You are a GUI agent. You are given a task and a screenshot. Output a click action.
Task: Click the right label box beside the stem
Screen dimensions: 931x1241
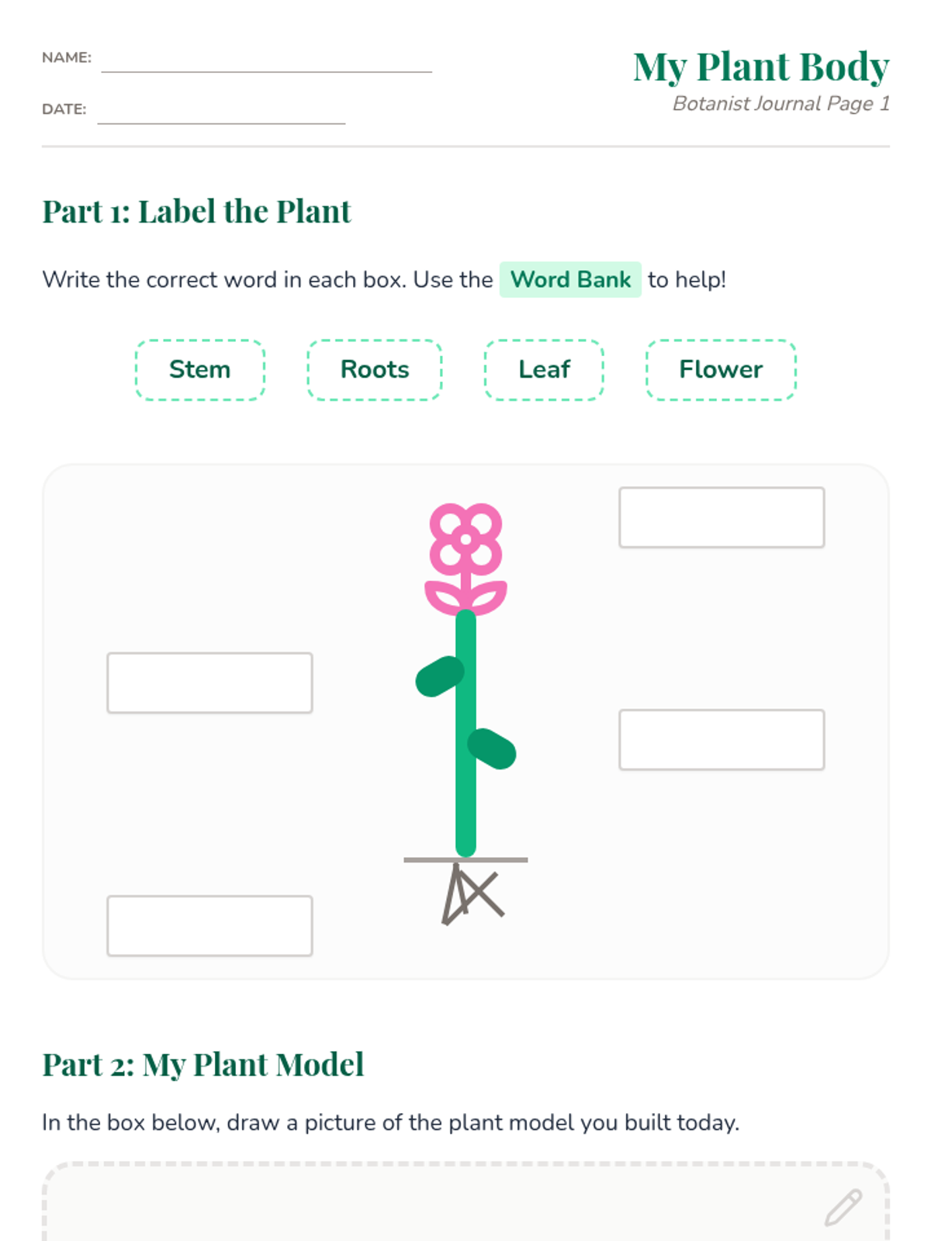coord(722,740)
